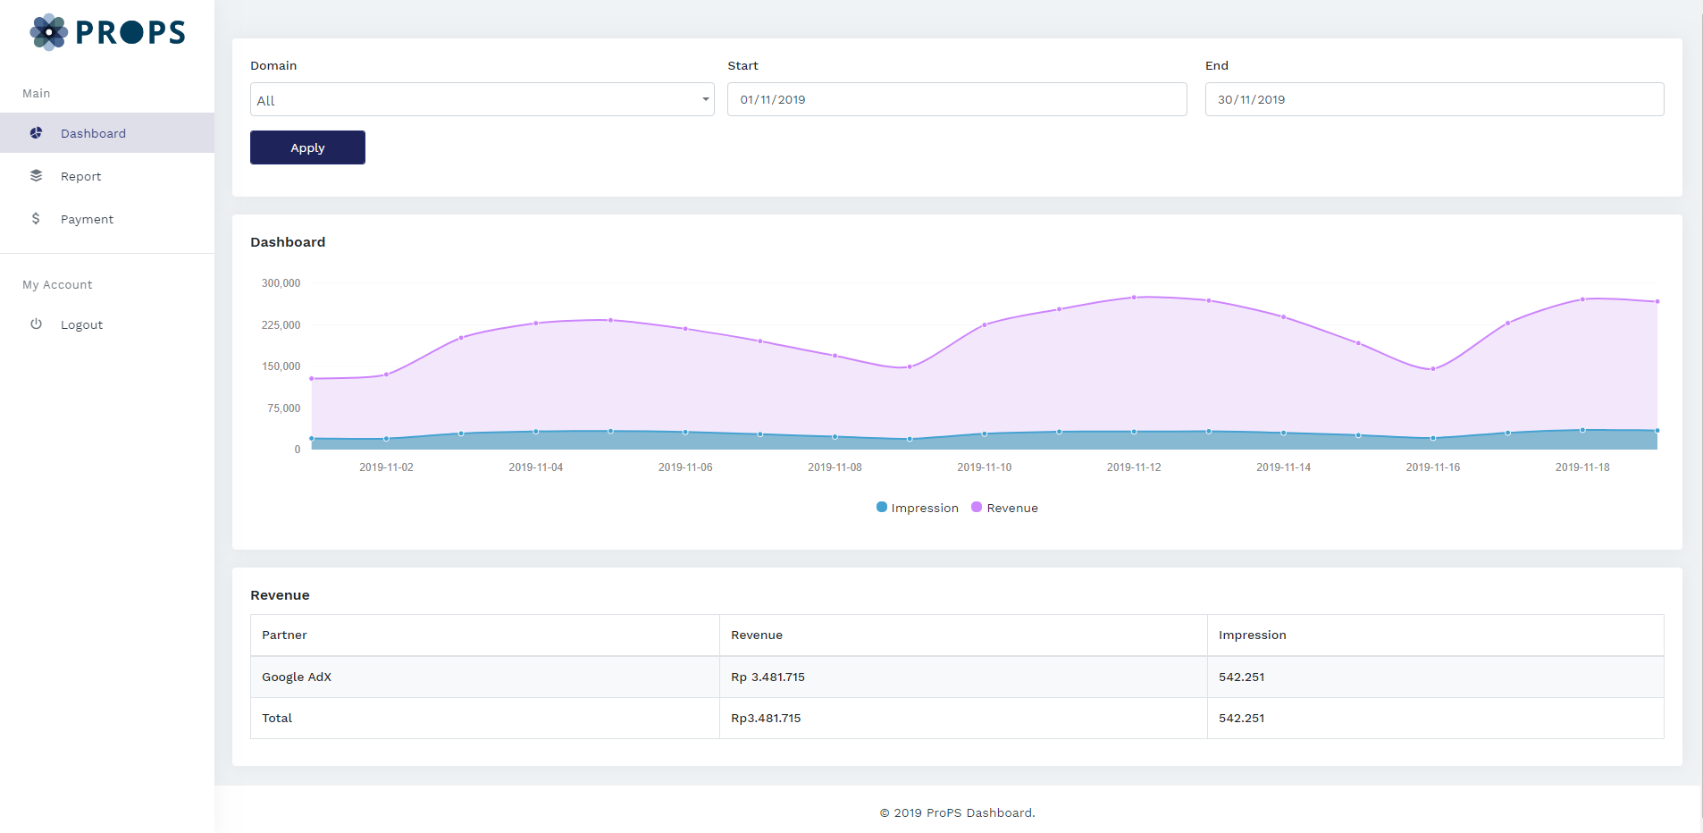Viewport: 1703px width, 833px height.
Task: Click the 2019-11-06 axis label
Action: (685, 467)
